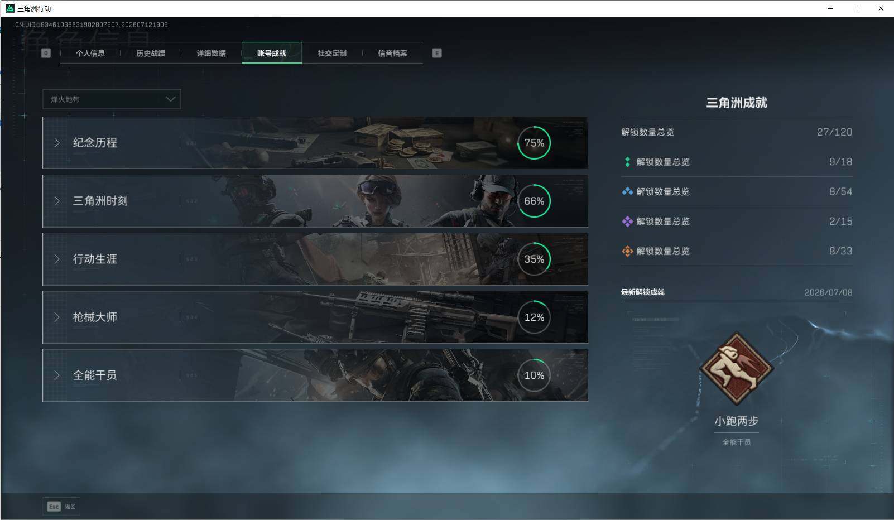Image resolution: width=894 pixels, height=520 pixels.
Task: Click the purple diamond achievement tier icon
Action: [x=627, y=222]
